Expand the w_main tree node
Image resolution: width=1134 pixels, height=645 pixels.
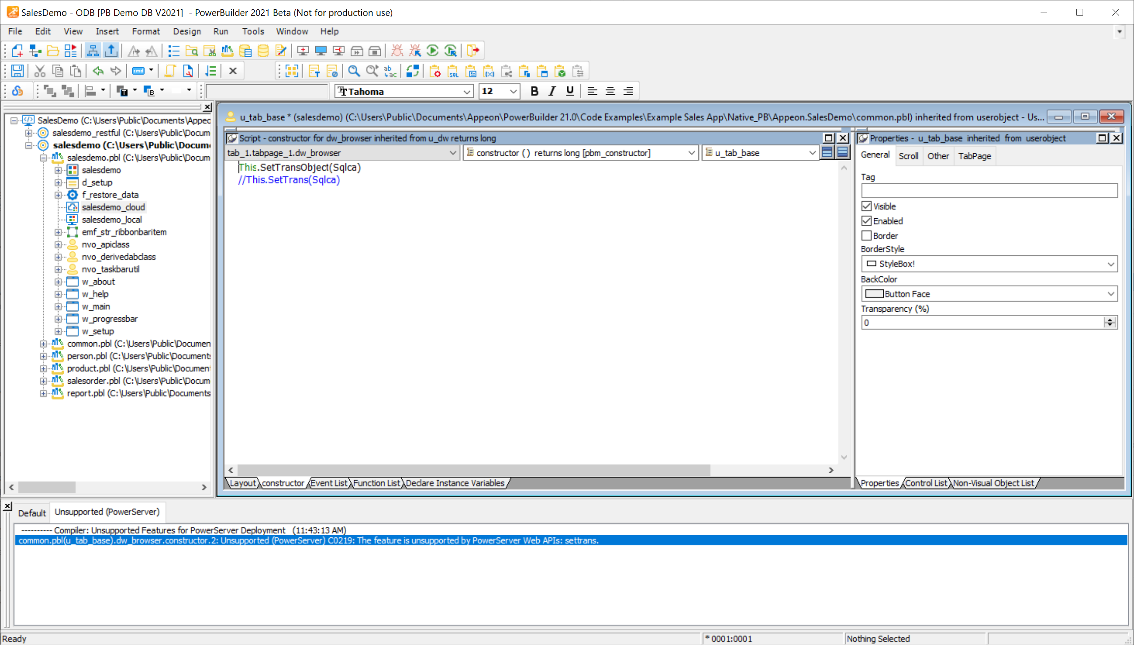click(x=58, y=306)
